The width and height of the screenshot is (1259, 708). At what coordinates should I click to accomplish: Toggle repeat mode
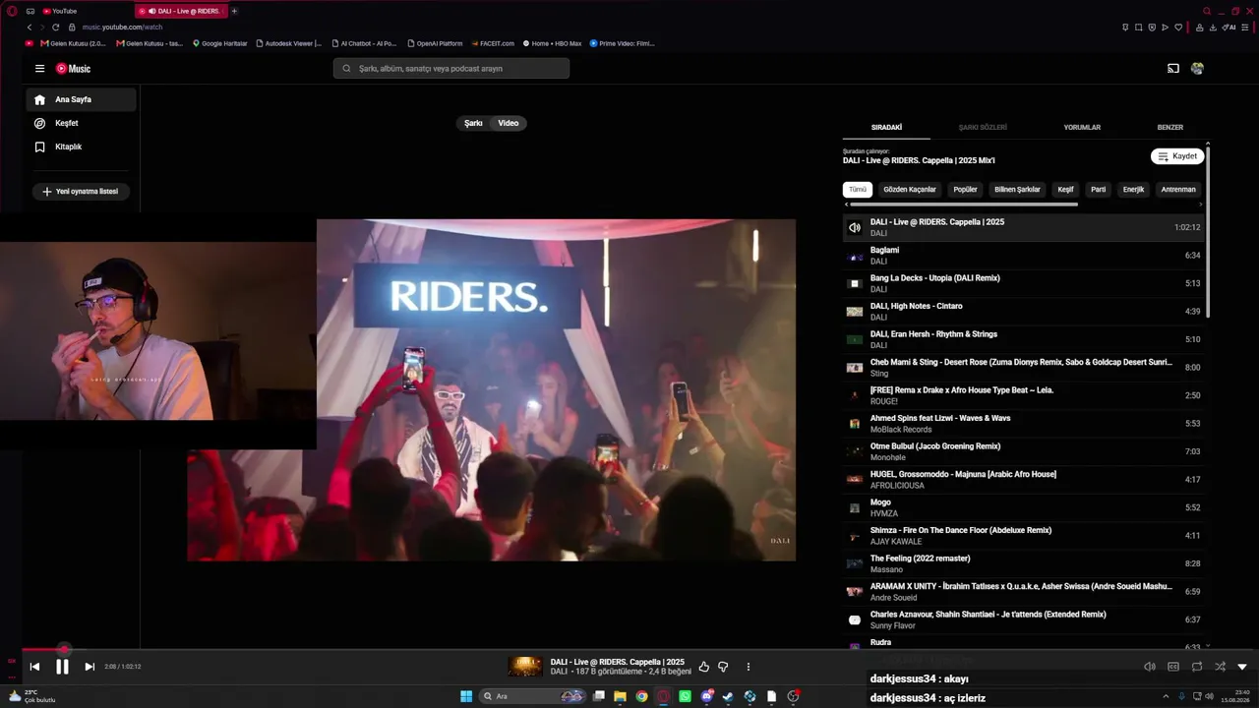click(1197, 667)
